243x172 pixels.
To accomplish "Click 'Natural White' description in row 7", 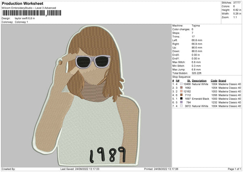I will coord(200,106).
